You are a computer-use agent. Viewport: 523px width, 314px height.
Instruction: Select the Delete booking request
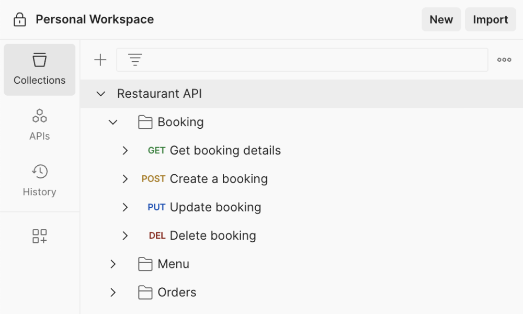[212, 235]
